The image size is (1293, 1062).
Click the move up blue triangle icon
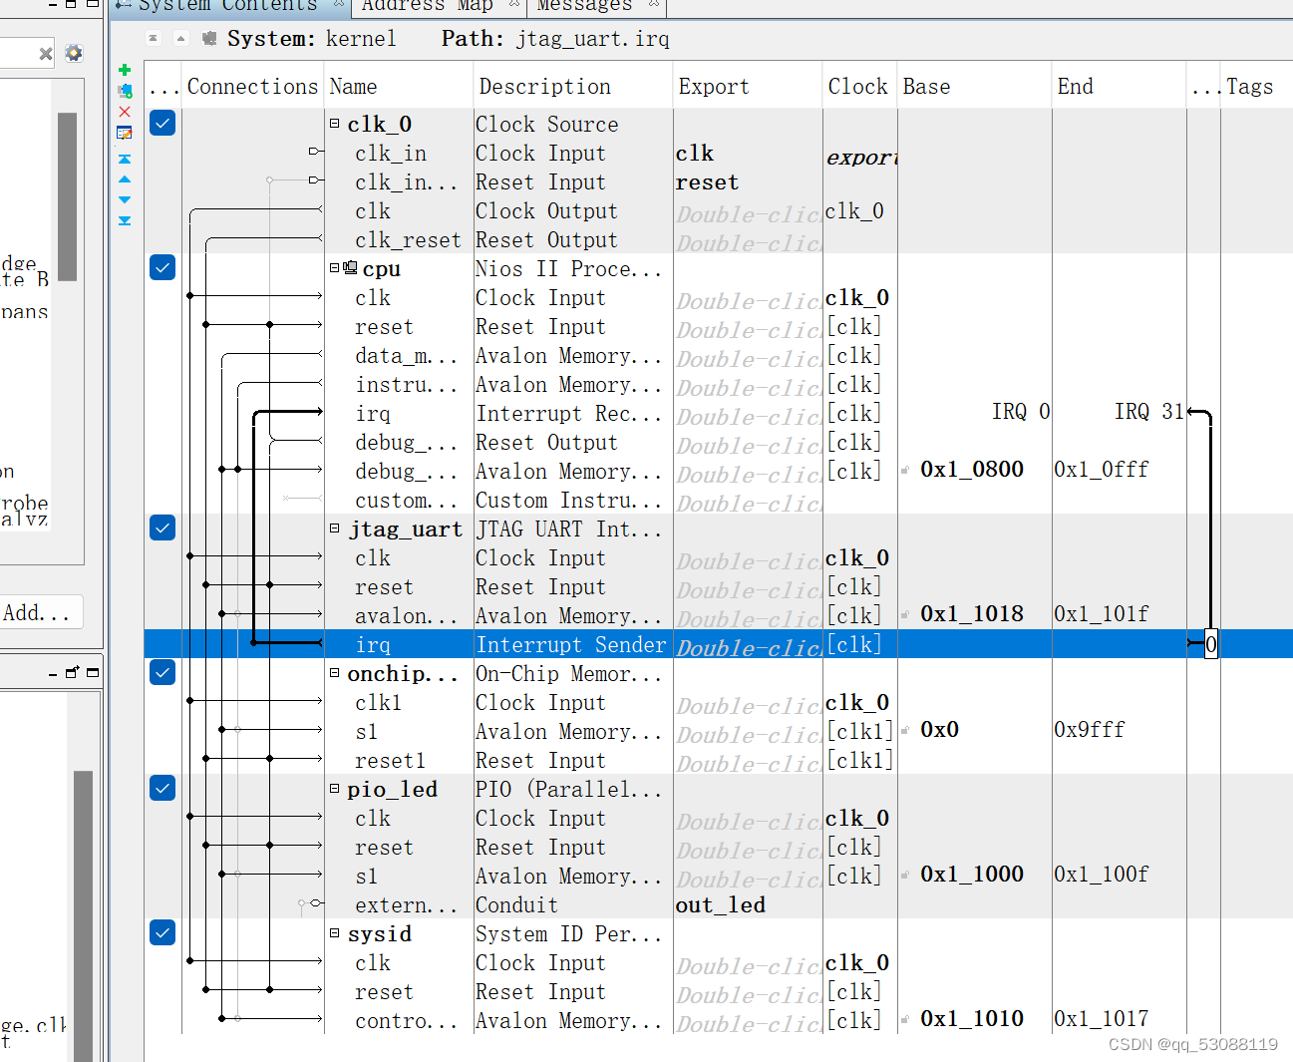coord(125,179)
